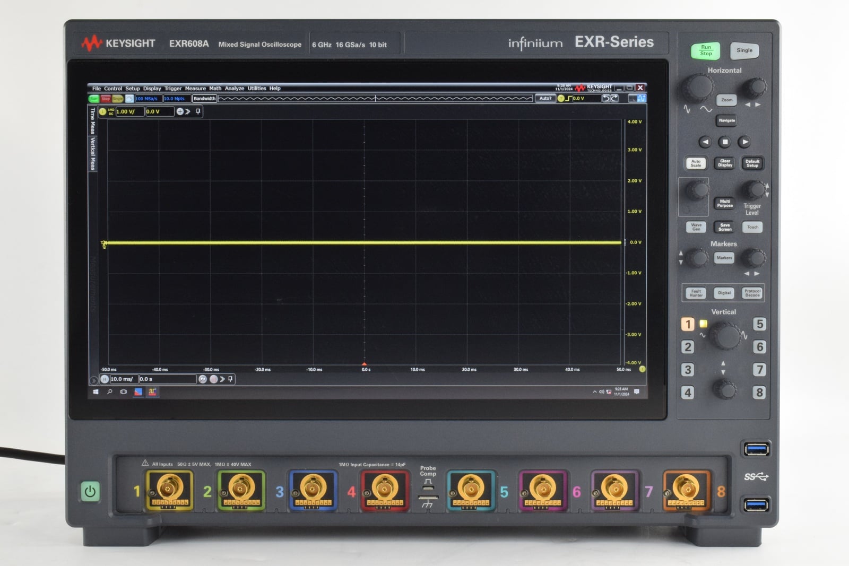The height and width of the screenshot is (566, 849).
Task: Click the trigger source yellow T circle
Action: 561,99
